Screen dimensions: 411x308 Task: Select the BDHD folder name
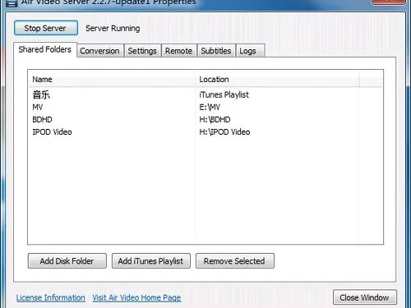tap(42, 120)
